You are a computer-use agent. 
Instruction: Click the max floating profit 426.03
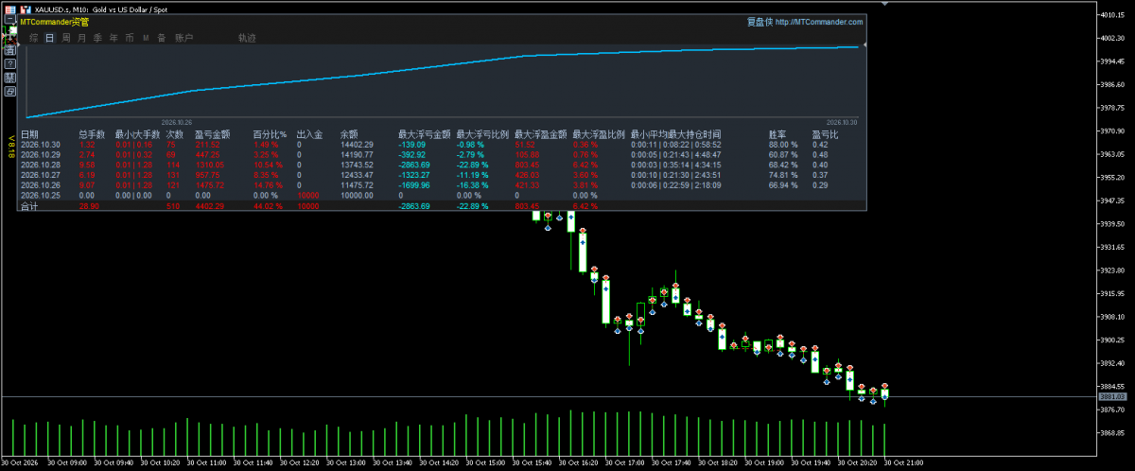[527, 175]
